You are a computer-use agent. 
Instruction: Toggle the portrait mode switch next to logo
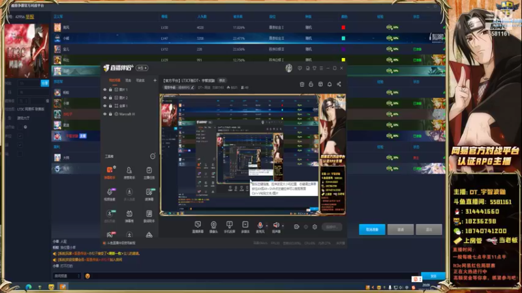pyautogui.click(x=142, y=68)
